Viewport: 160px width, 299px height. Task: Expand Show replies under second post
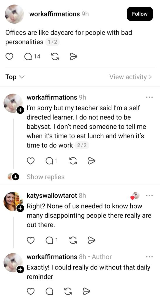click(46, 177)
